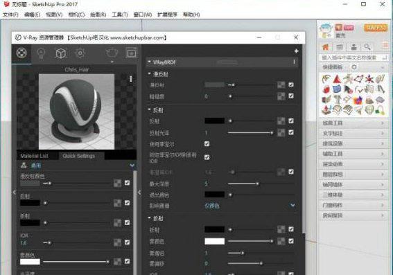Collapse the 反射 section
The image size is (393, 275).
click(x=150, y=109)
